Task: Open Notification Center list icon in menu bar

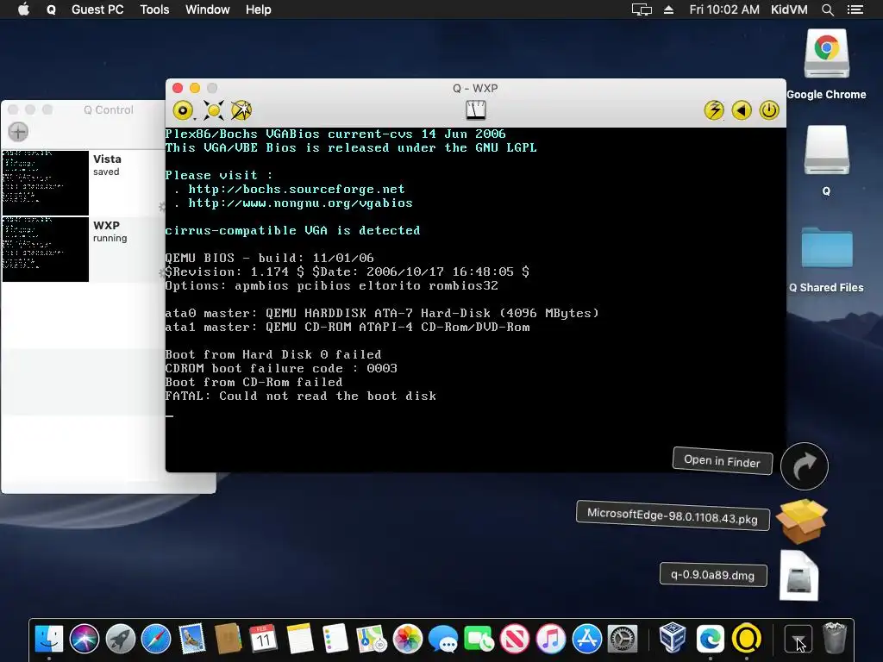Action: (855, 9)
